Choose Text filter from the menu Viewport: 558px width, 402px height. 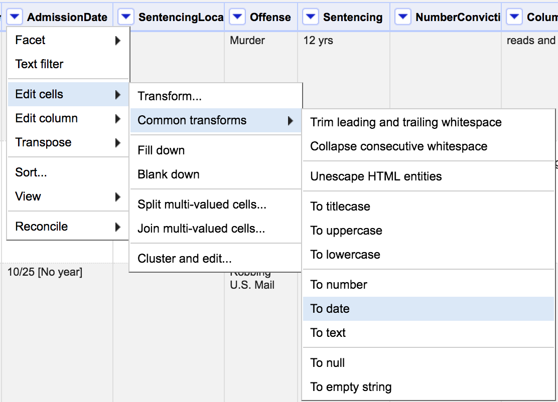point(40,64)
